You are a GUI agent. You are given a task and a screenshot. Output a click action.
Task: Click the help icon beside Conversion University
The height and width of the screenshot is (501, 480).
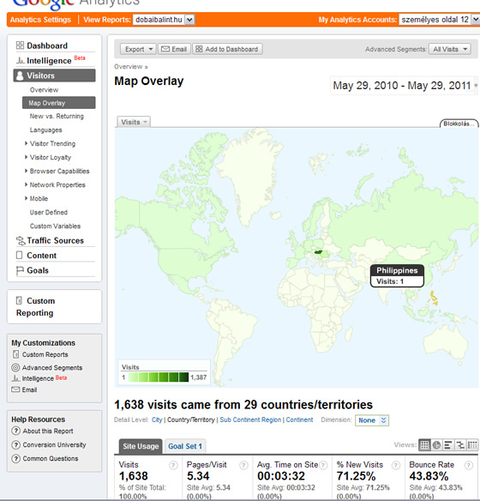(15, 444)
